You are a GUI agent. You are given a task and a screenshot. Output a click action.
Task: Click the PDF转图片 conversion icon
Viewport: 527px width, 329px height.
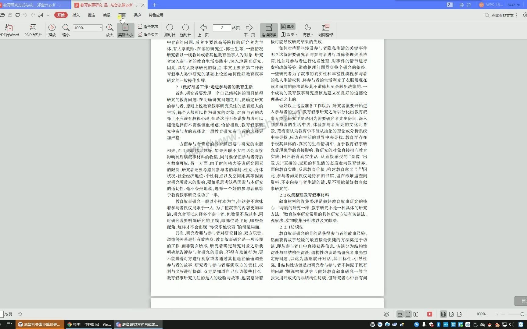[33, 30]
